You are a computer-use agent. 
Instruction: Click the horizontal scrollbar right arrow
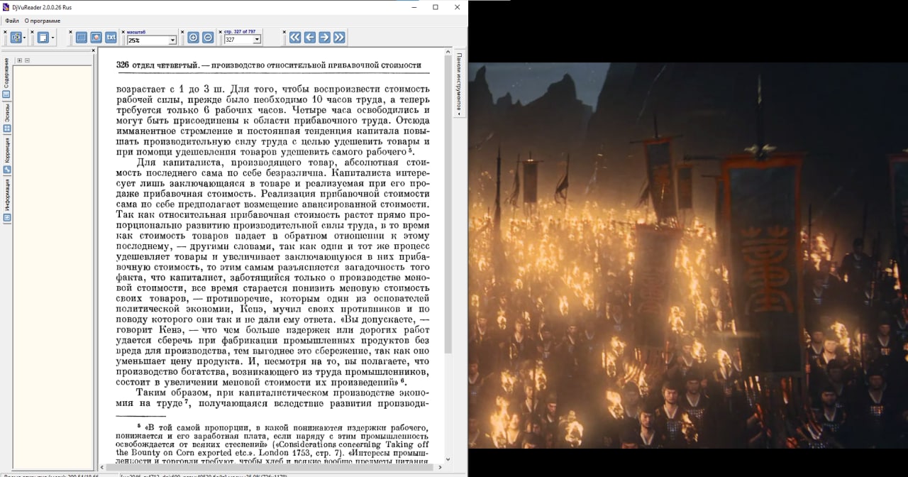(x=439, y=467)
